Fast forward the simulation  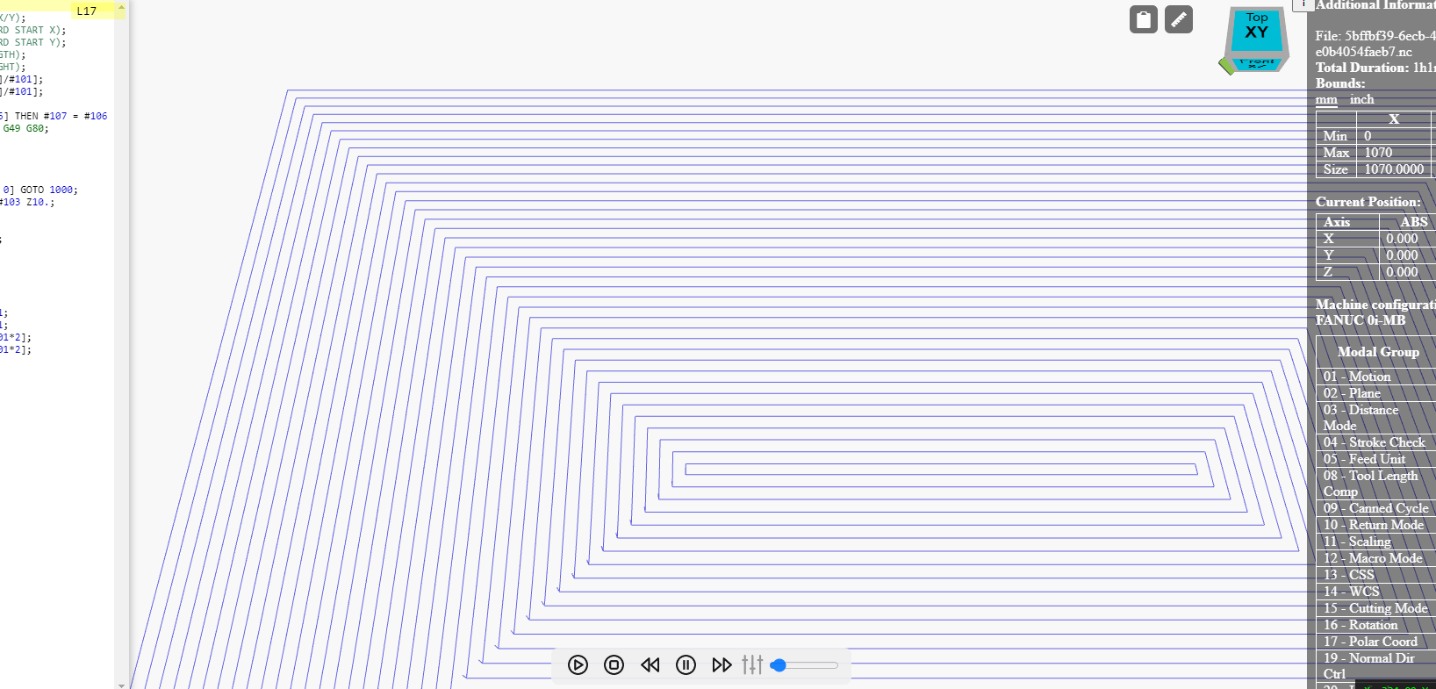coord(722,664)
